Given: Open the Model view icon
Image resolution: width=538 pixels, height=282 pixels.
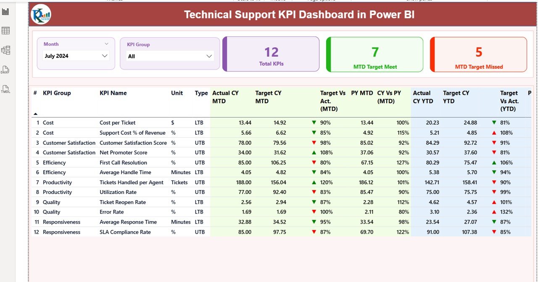Looking at the screenshot, I should pyautogui.click(x=5, y=50).
